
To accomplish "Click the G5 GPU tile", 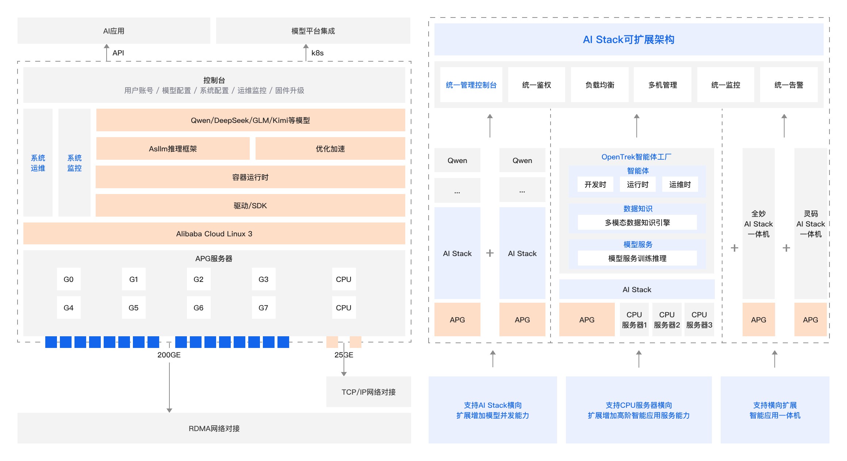I will [134, 307].
